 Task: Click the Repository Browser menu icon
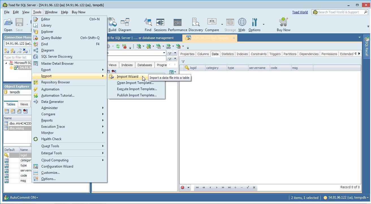tap(36, 82)
